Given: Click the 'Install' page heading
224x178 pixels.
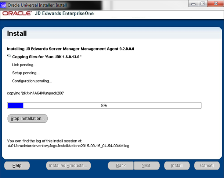Looking at the screenshot, I should click(17, 34).
